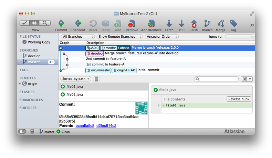Open the Sorted by path dropdown

point(76,79)
